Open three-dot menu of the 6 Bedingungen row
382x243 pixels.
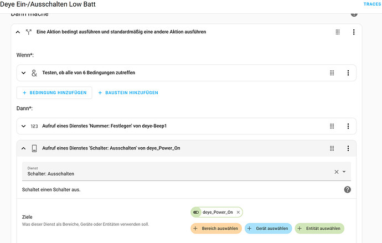click(348, 73)
